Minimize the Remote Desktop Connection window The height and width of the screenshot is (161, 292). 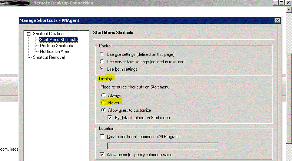(276, 3)
